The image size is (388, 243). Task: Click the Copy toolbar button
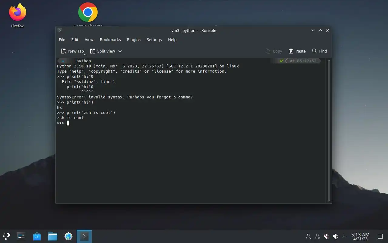[274, 51]
